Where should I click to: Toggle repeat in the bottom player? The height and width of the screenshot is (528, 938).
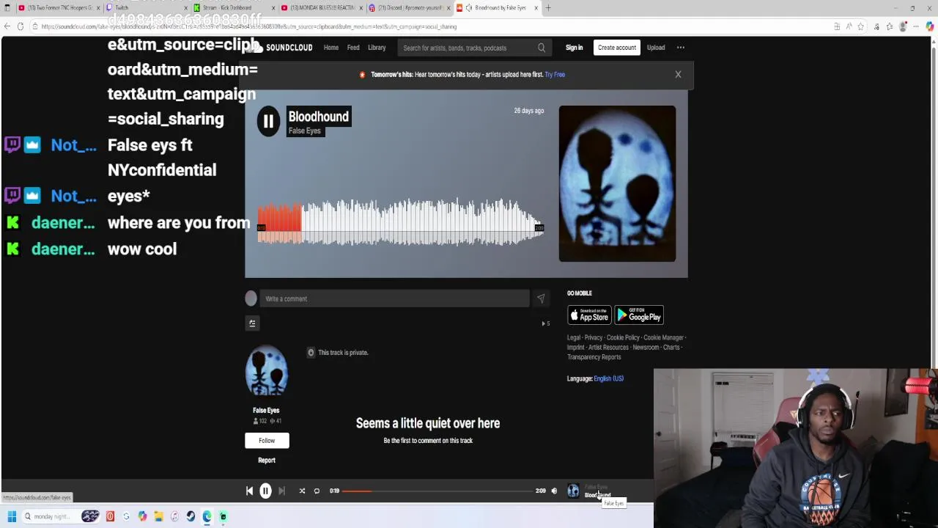(x=317, y=491)
